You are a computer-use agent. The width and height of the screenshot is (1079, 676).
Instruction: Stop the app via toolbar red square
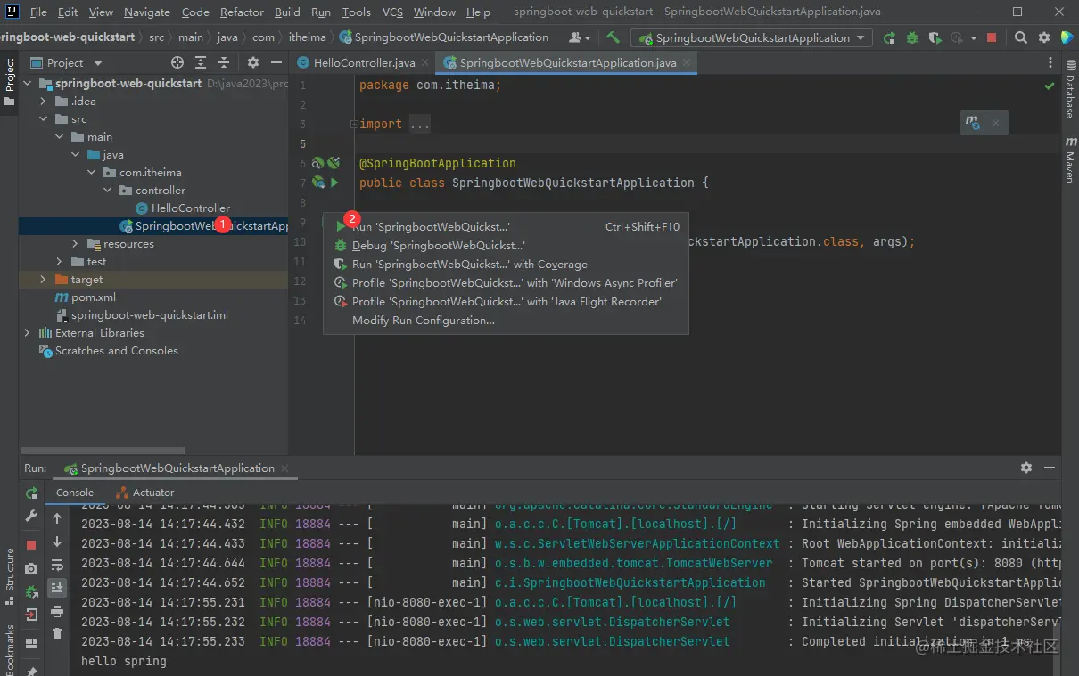click(993, 37)
